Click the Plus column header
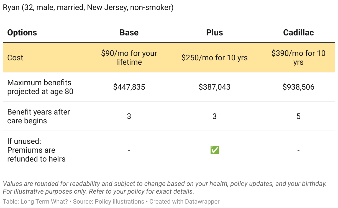 215,33
